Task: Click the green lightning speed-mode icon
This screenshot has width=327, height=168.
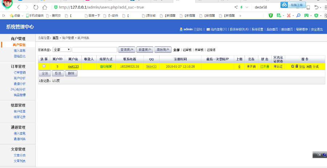Action: coord(242,7)
